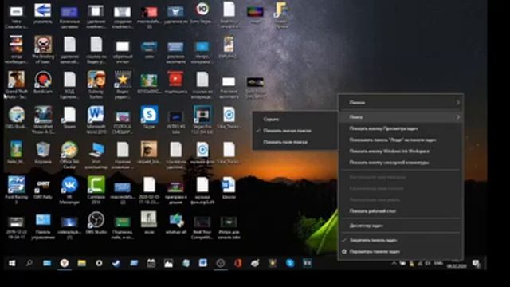Toggle Показывать панель "Люди" на панели задач
The height and width of the screenshot is (287, 510).
(401, 140)
